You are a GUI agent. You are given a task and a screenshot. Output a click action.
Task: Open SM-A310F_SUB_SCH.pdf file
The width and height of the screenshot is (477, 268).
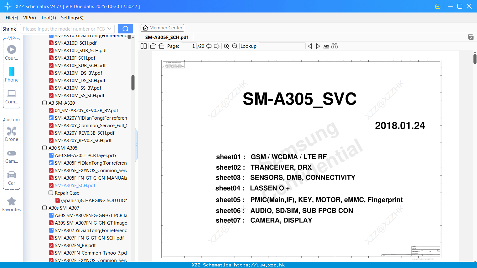pyautogui.click(x=80, y=65)
